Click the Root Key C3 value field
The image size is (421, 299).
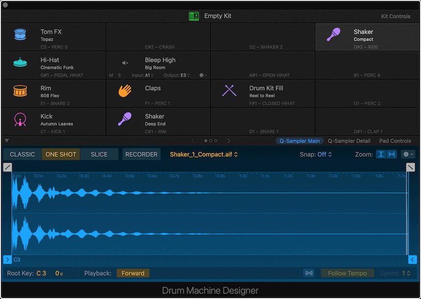(x=41, y=273)
